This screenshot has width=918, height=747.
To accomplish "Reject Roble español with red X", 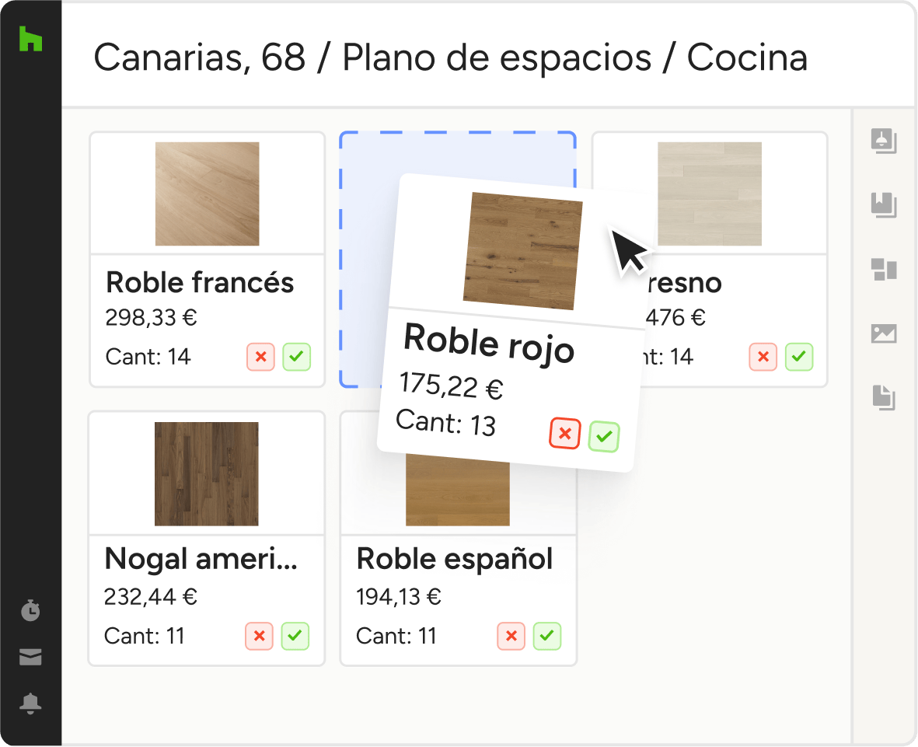I will pos(511,636).
